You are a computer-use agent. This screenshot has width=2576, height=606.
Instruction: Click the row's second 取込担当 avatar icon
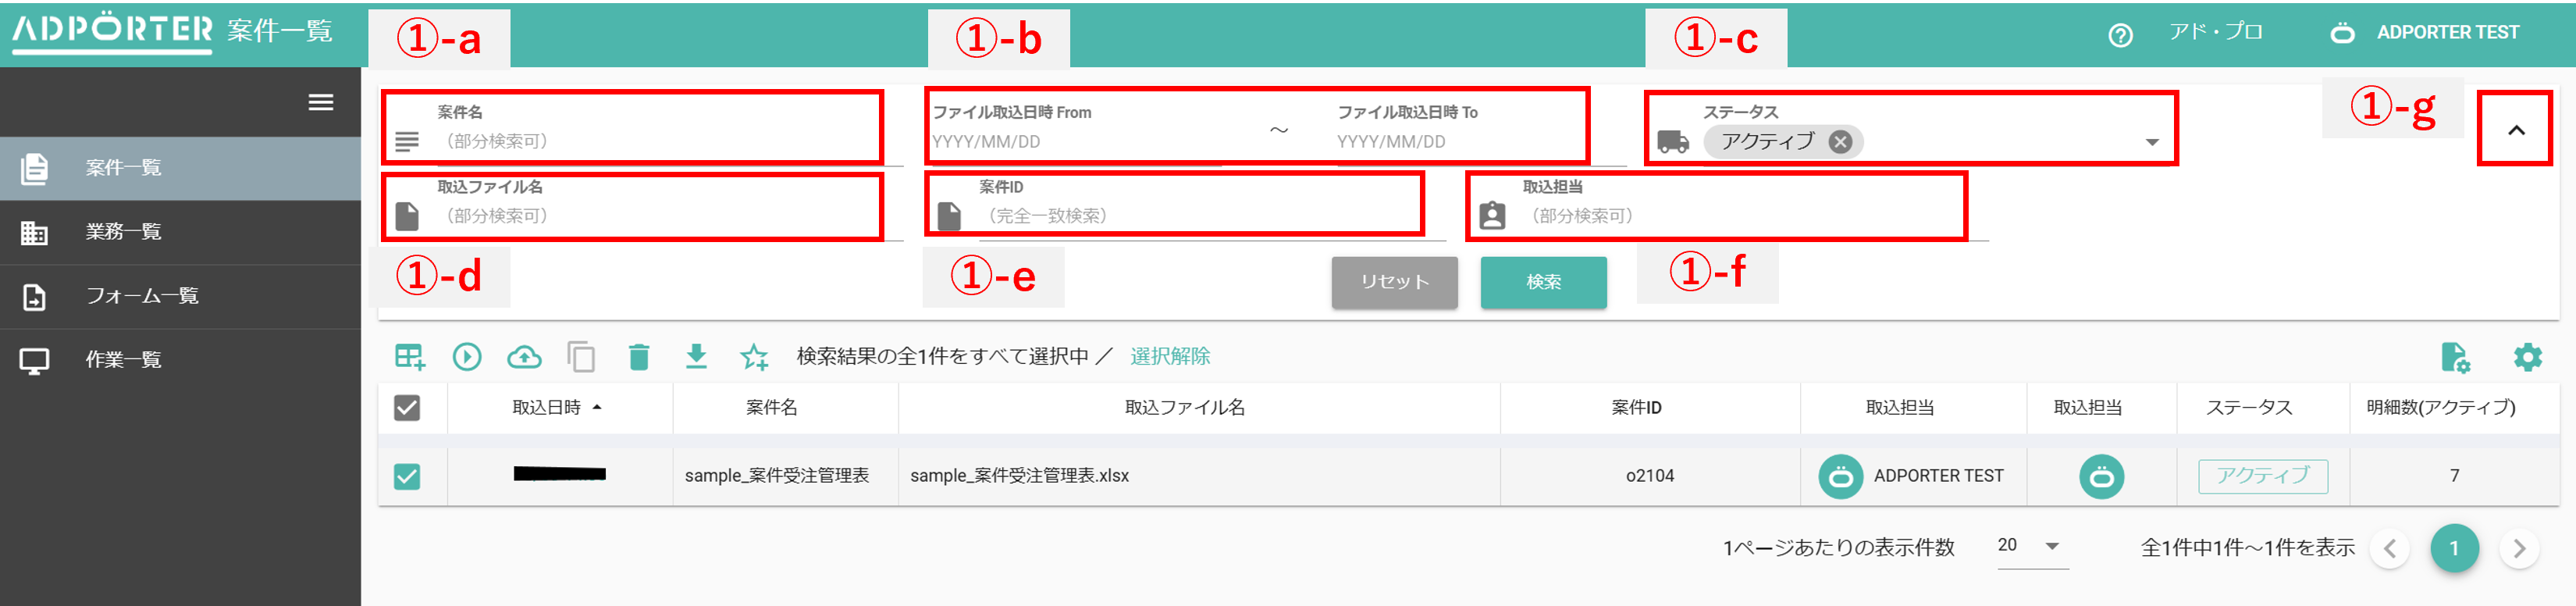[2101, 476]
